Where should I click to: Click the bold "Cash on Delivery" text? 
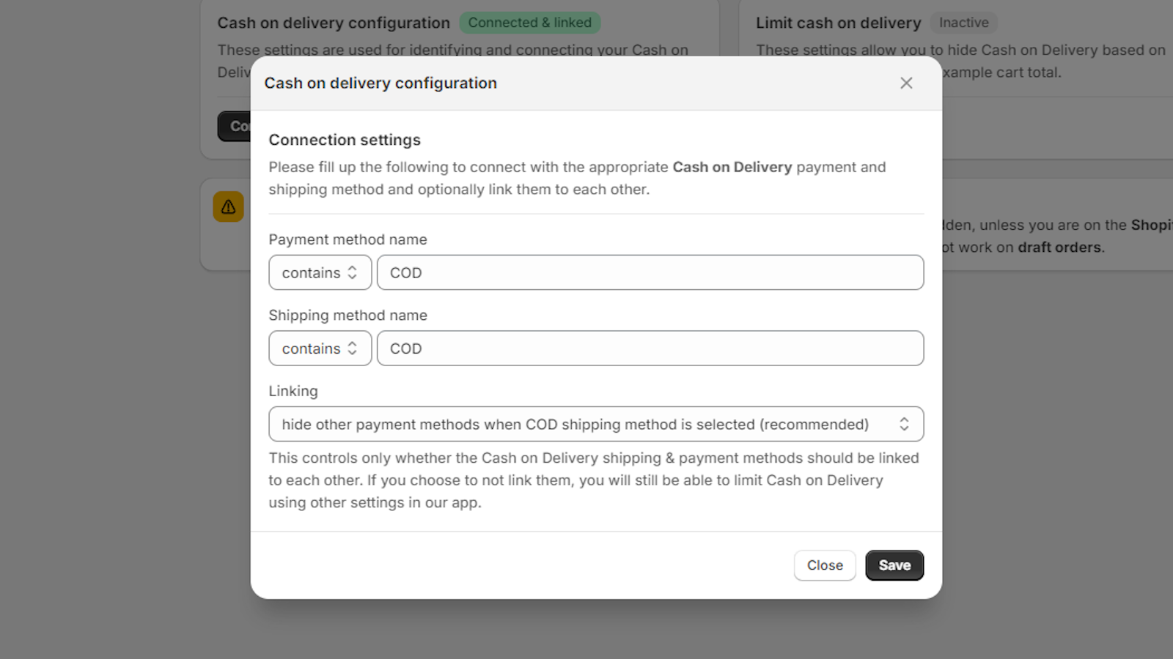click(x=732, y=167)
